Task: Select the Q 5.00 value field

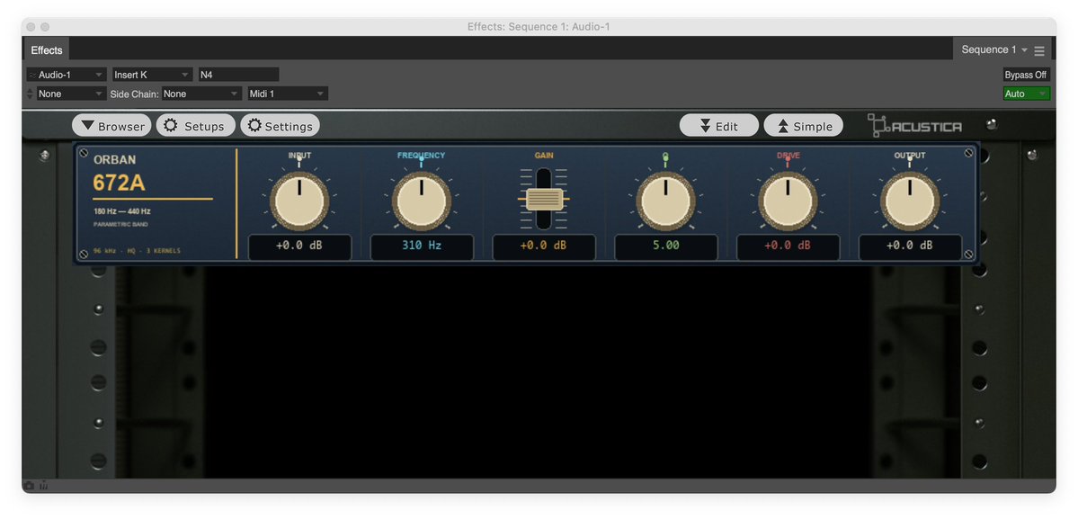Action: (666, 246)
